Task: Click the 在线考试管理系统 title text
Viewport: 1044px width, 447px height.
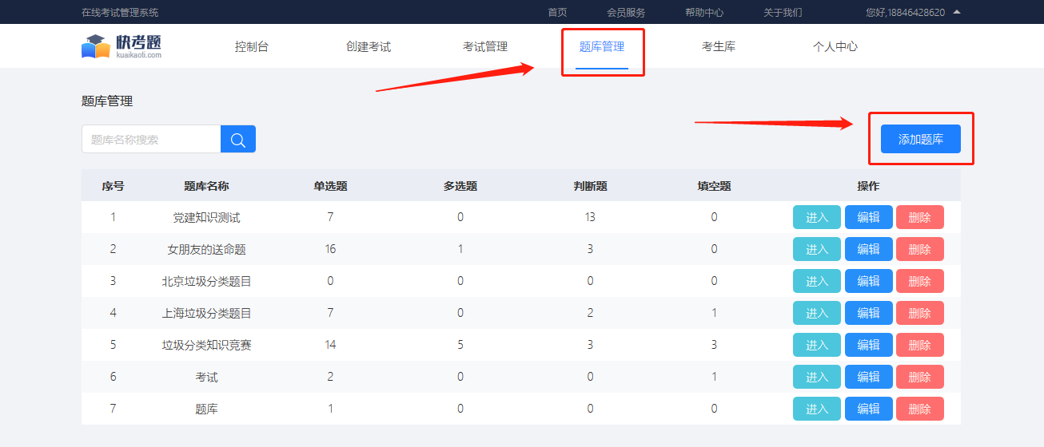Action: (x=120, y=12)
